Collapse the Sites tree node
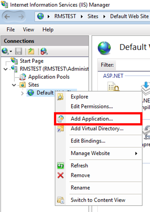The width and height of the screenshot is (150, 212). tap(14, 85)
